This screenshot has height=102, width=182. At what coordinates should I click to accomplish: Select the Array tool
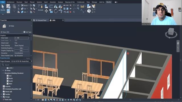(65, 9)
